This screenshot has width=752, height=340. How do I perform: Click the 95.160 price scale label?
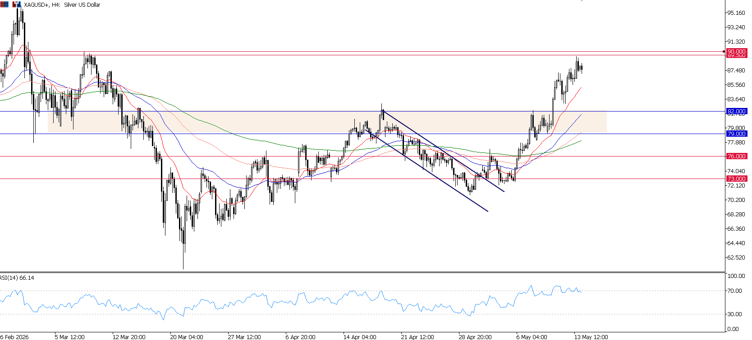point(736,13)
